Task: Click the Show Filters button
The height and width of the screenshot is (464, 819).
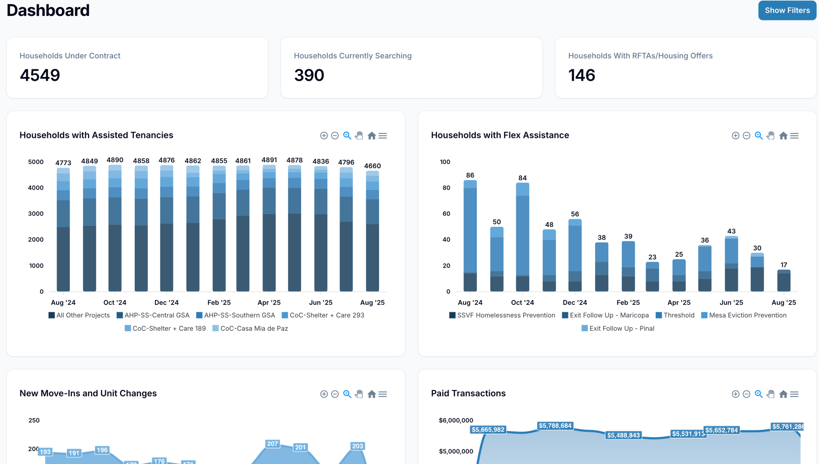Action: [x=787, y=10]
